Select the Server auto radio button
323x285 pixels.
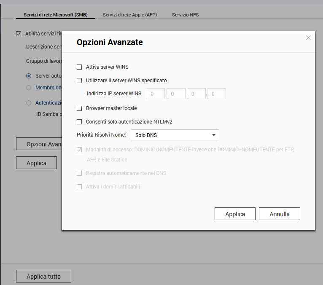click(x=29, y=76)
